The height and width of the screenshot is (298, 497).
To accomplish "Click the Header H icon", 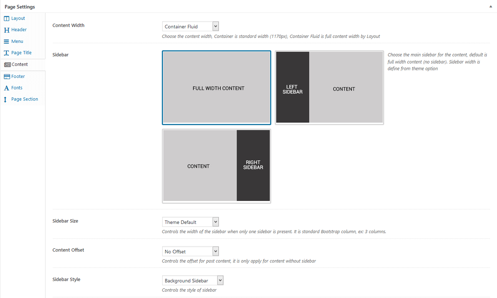I will click(x=6, y=30).
